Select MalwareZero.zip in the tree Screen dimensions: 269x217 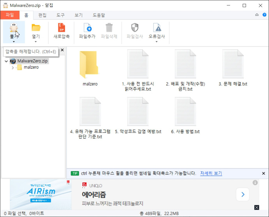32,61
